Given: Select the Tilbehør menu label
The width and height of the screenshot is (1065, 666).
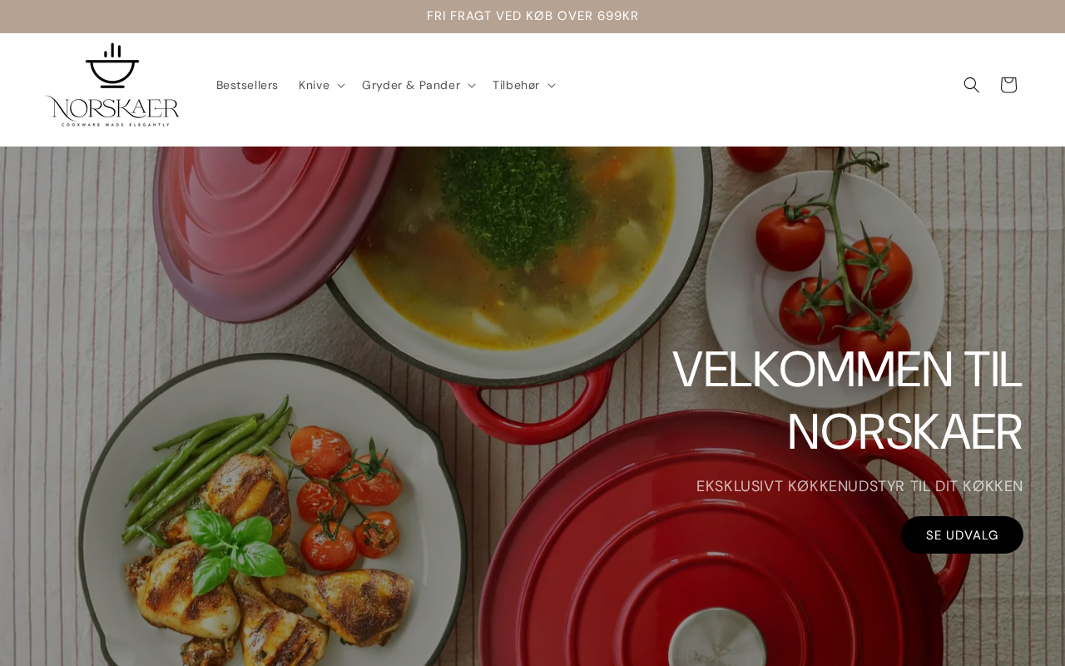Looking at the screenshot, I should pos(516,85).
